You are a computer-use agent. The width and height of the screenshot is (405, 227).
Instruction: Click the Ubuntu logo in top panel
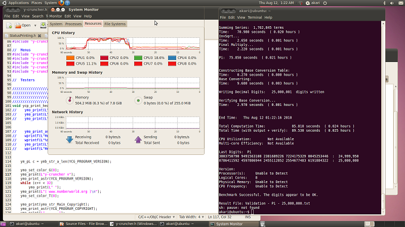click(x=5, y=3)
